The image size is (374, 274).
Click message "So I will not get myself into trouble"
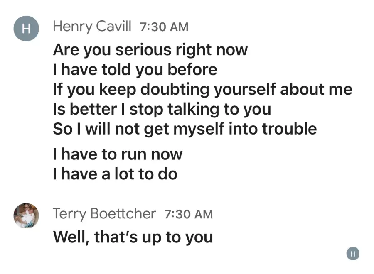[x=185, y=129]
